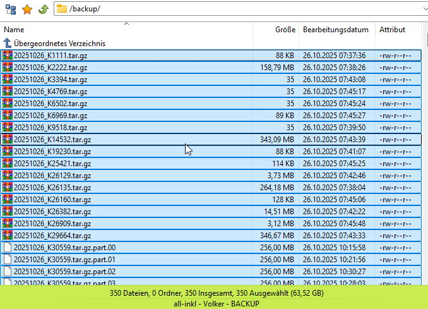Screen dimensions: 428x309
Task: Click the Attribut column header
Action: click(392, 30)
